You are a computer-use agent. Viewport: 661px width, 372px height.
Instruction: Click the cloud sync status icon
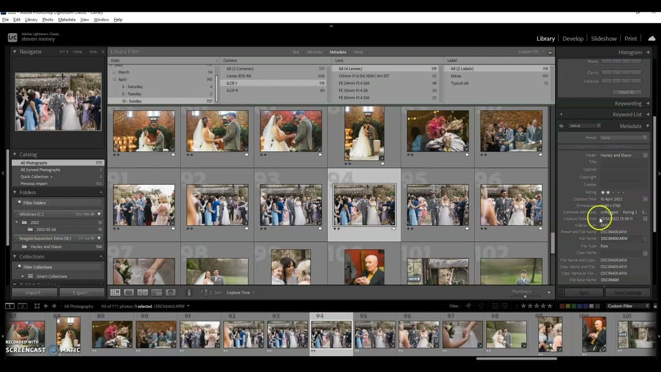pyautogui.click(x=652, y=38)
